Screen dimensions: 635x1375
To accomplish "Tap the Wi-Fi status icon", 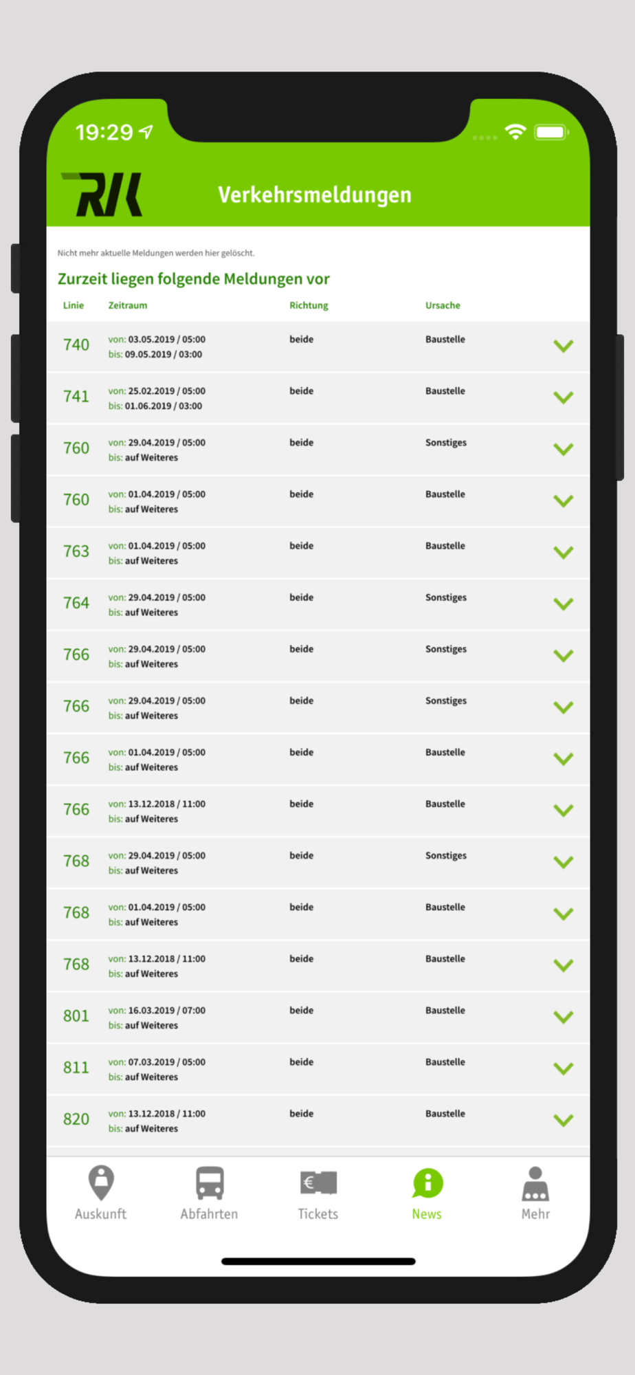I will (515, 132).
